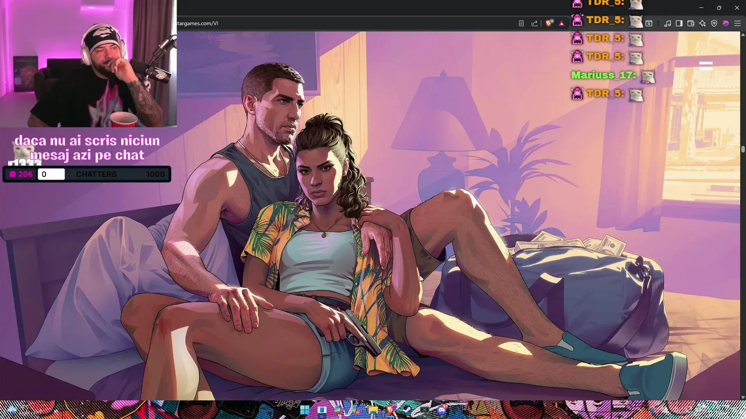Toggle the browser sidebar panel icon
746x419 pixels.
point(679,23)
